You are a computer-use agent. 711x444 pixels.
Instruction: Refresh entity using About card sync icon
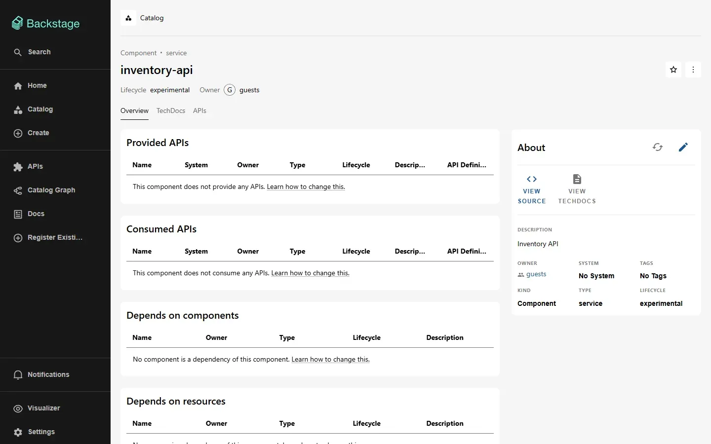[x=658, y=147]
